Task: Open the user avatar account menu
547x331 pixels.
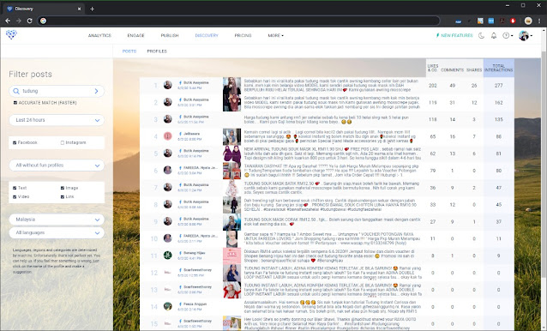Action: click(x=525, y=35)
